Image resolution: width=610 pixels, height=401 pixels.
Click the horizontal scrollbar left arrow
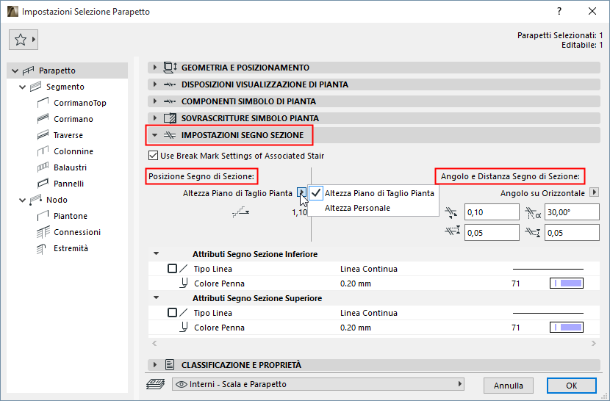pyautogui.click(x=154, y=343)
